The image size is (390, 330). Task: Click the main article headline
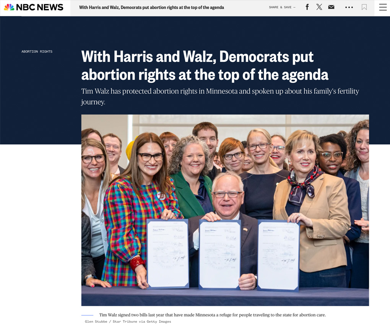click(x=205, y=65)
